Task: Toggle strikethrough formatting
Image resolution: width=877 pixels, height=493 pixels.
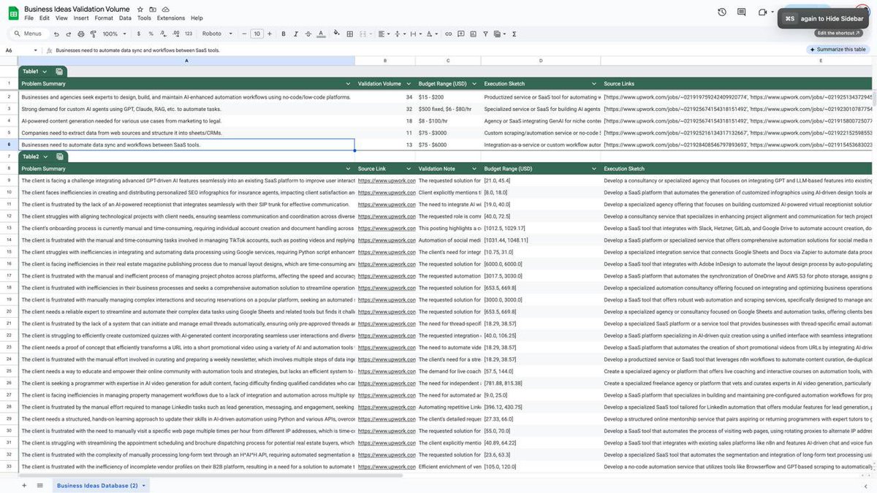Action: (x=308, y=34)
